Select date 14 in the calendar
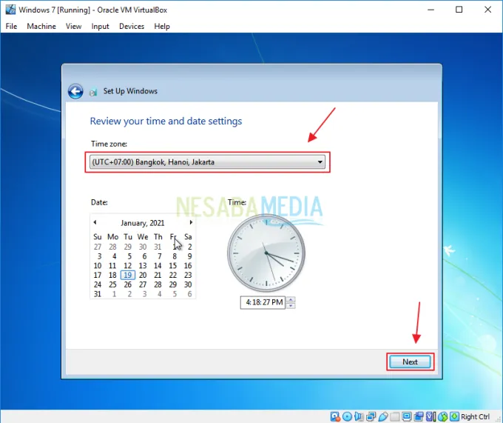Screen dimensions: 503x423 158,266
